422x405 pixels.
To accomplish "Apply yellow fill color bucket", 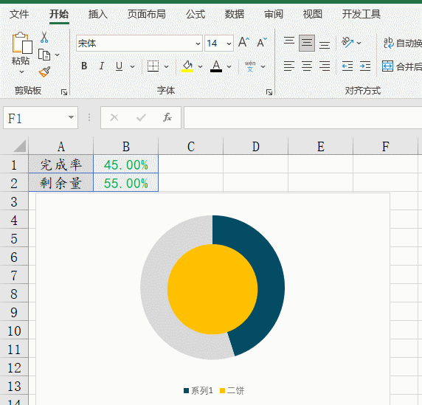I will 187,66.
